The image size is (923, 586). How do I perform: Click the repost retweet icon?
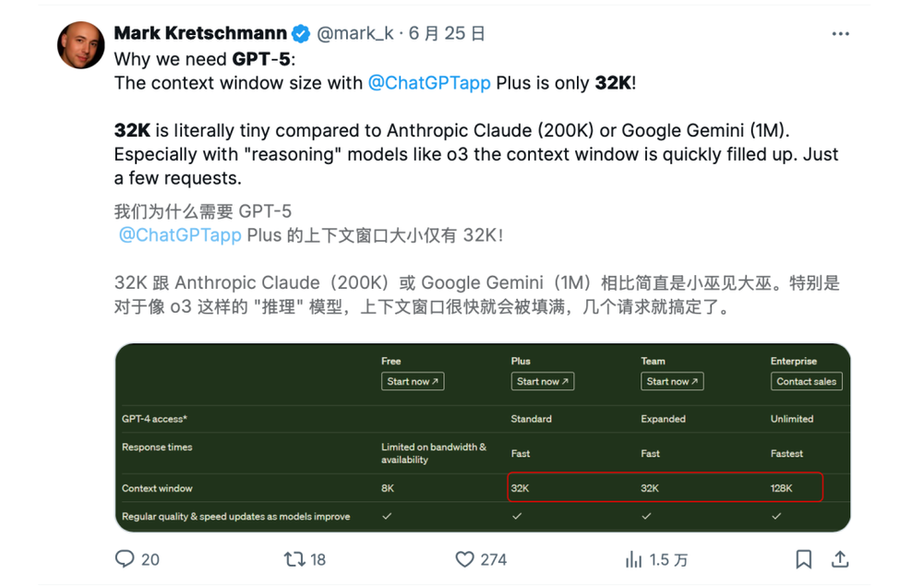pyautogui.click(x=294, y=559)
